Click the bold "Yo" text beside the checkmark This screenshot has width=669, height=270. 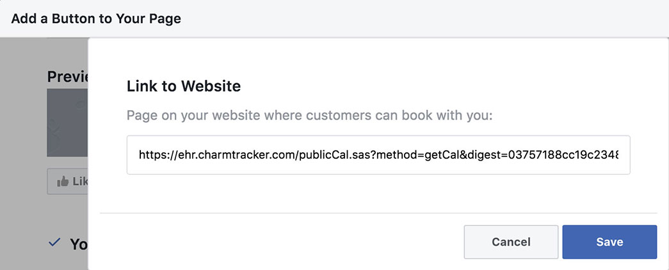pos(78,244)
